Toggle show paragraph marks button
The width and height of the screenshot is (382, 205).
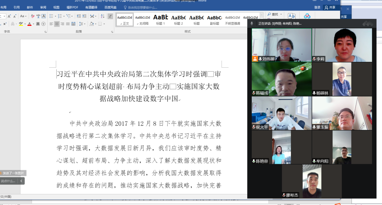[110, 16]
